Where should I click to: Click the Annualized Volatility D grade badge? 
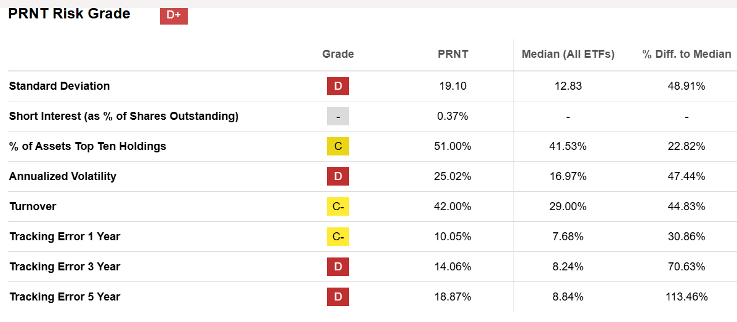click(x=338, y=176)
